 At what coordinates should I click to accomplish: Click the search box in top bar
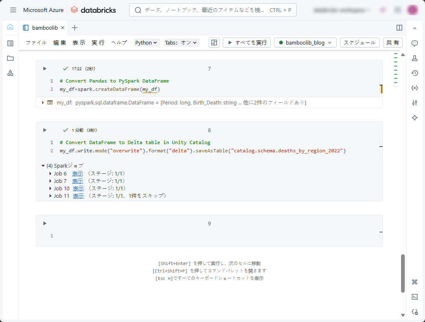(212, 10)
